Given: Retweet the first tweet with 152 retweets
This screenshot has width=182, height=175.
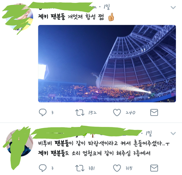Looking at the screenshot, I should (80, 112).
